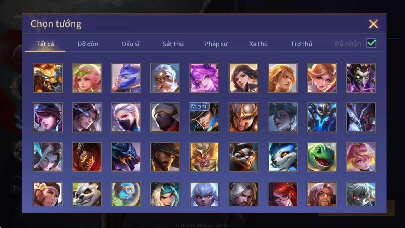This screenshot has width=405, height=228.
Task: Select the golden monkey king hero
Action: click(x=204, y=157)
